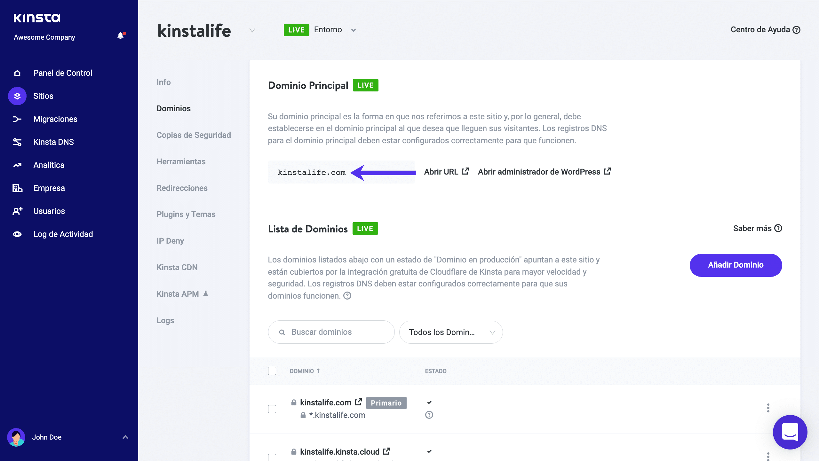The height and width of the screenshot is (461, 819).
Task: Click the help icon beside Centro de Ayuda
Action: (797, 30)
